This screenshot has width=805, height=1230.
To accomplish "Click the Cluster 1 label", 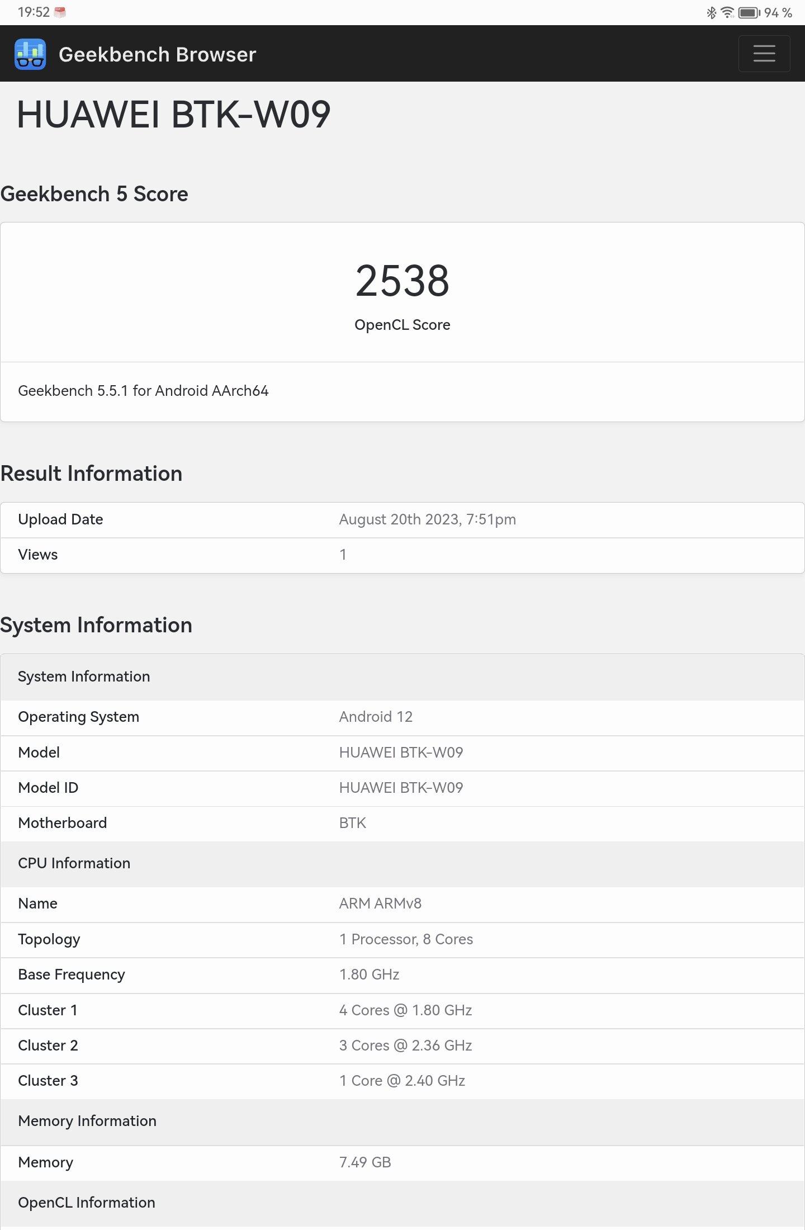I will point(48,1010).
